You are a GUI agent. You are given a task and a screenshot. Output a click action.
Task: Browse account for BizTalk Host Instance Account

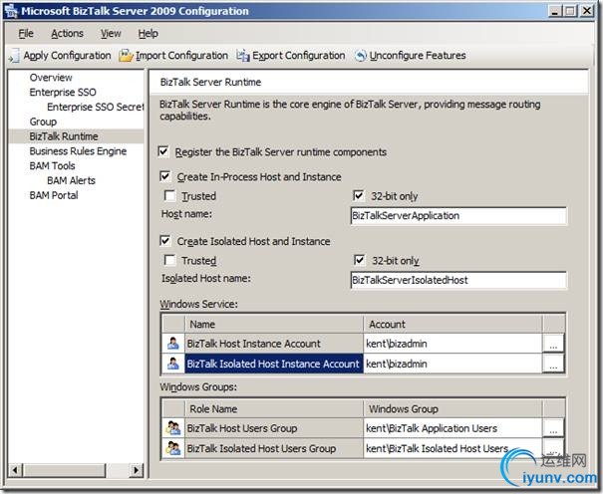(553, 344)
